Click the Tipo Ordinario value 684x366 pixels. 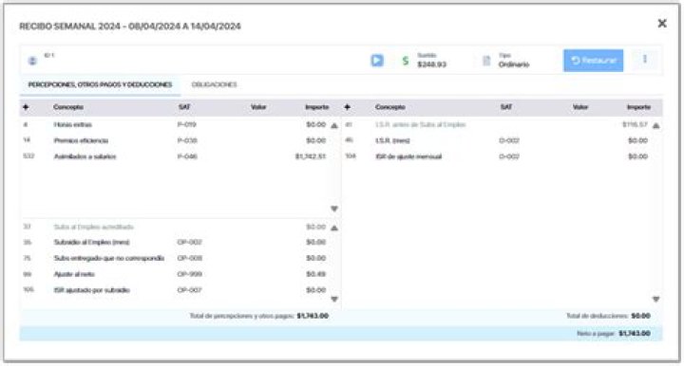click(x=514, y=64)
